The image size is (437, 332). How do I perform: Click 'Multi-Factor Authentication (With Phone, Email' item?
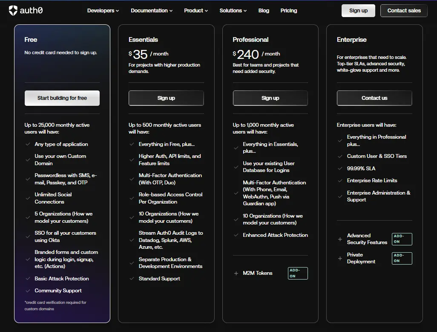point(274,193)
